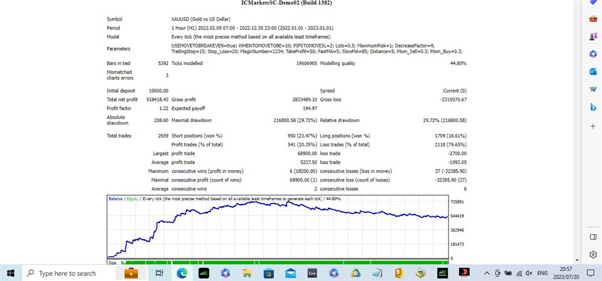Open File Explorer from the taskbar

pyautogui.click(x=246, y=273)
